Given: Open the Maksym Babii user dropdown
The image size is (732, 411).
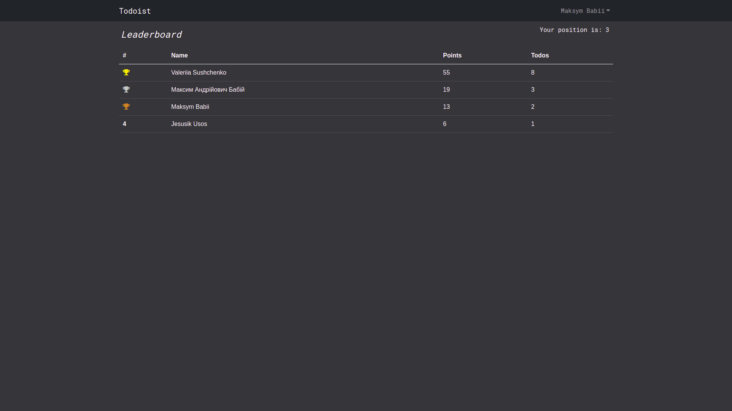Looking at the screenshot, I should tap(585, 11).
